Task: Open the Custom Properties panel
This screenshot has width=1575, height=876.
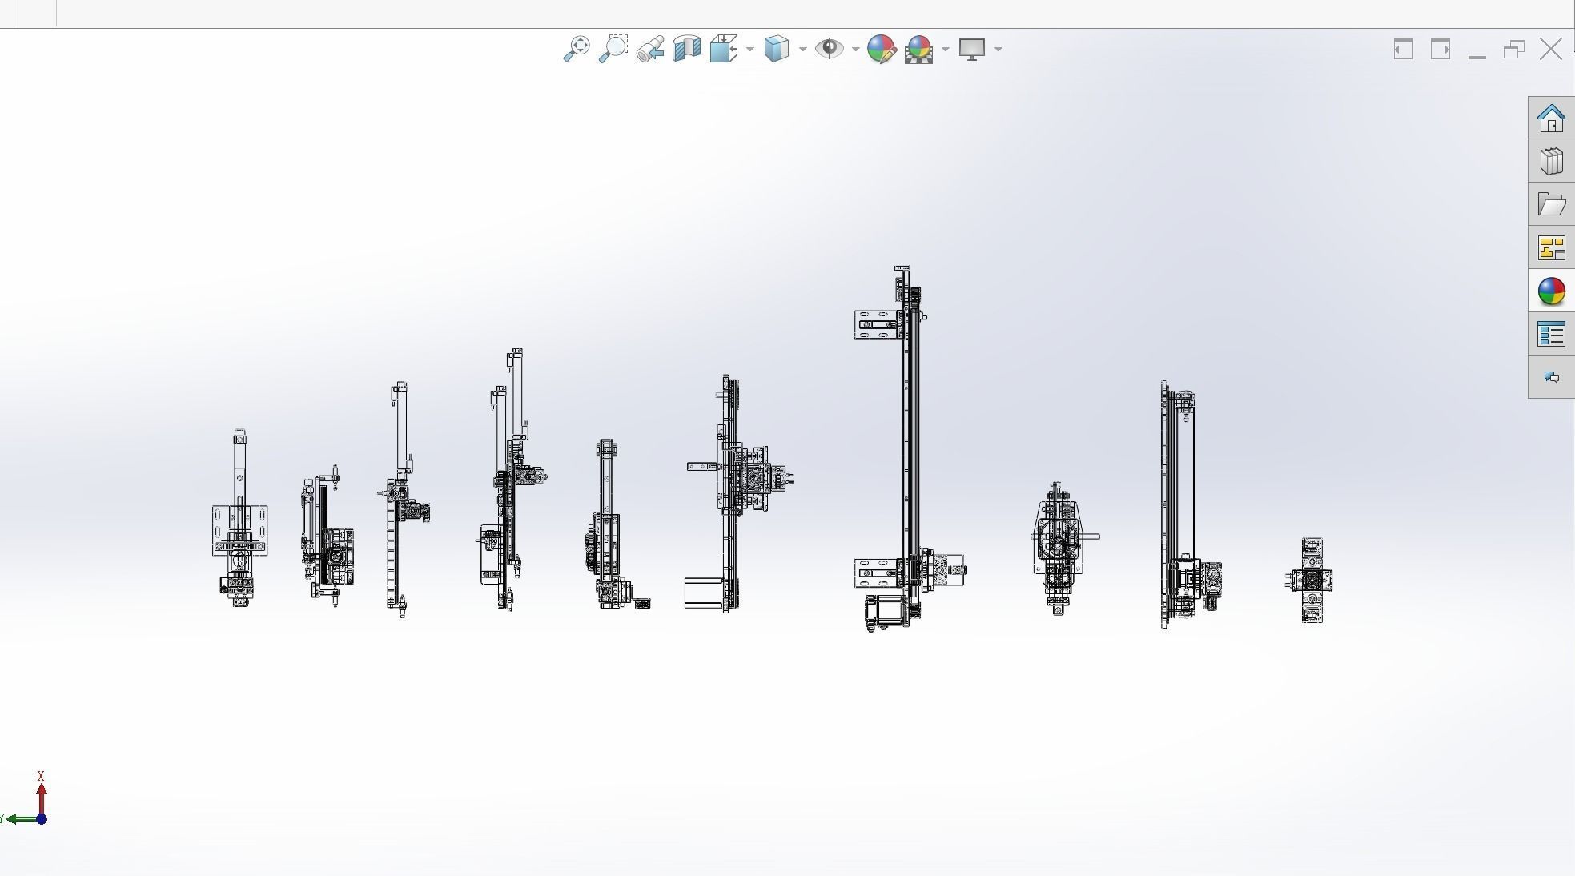Action: [1552, 333]
